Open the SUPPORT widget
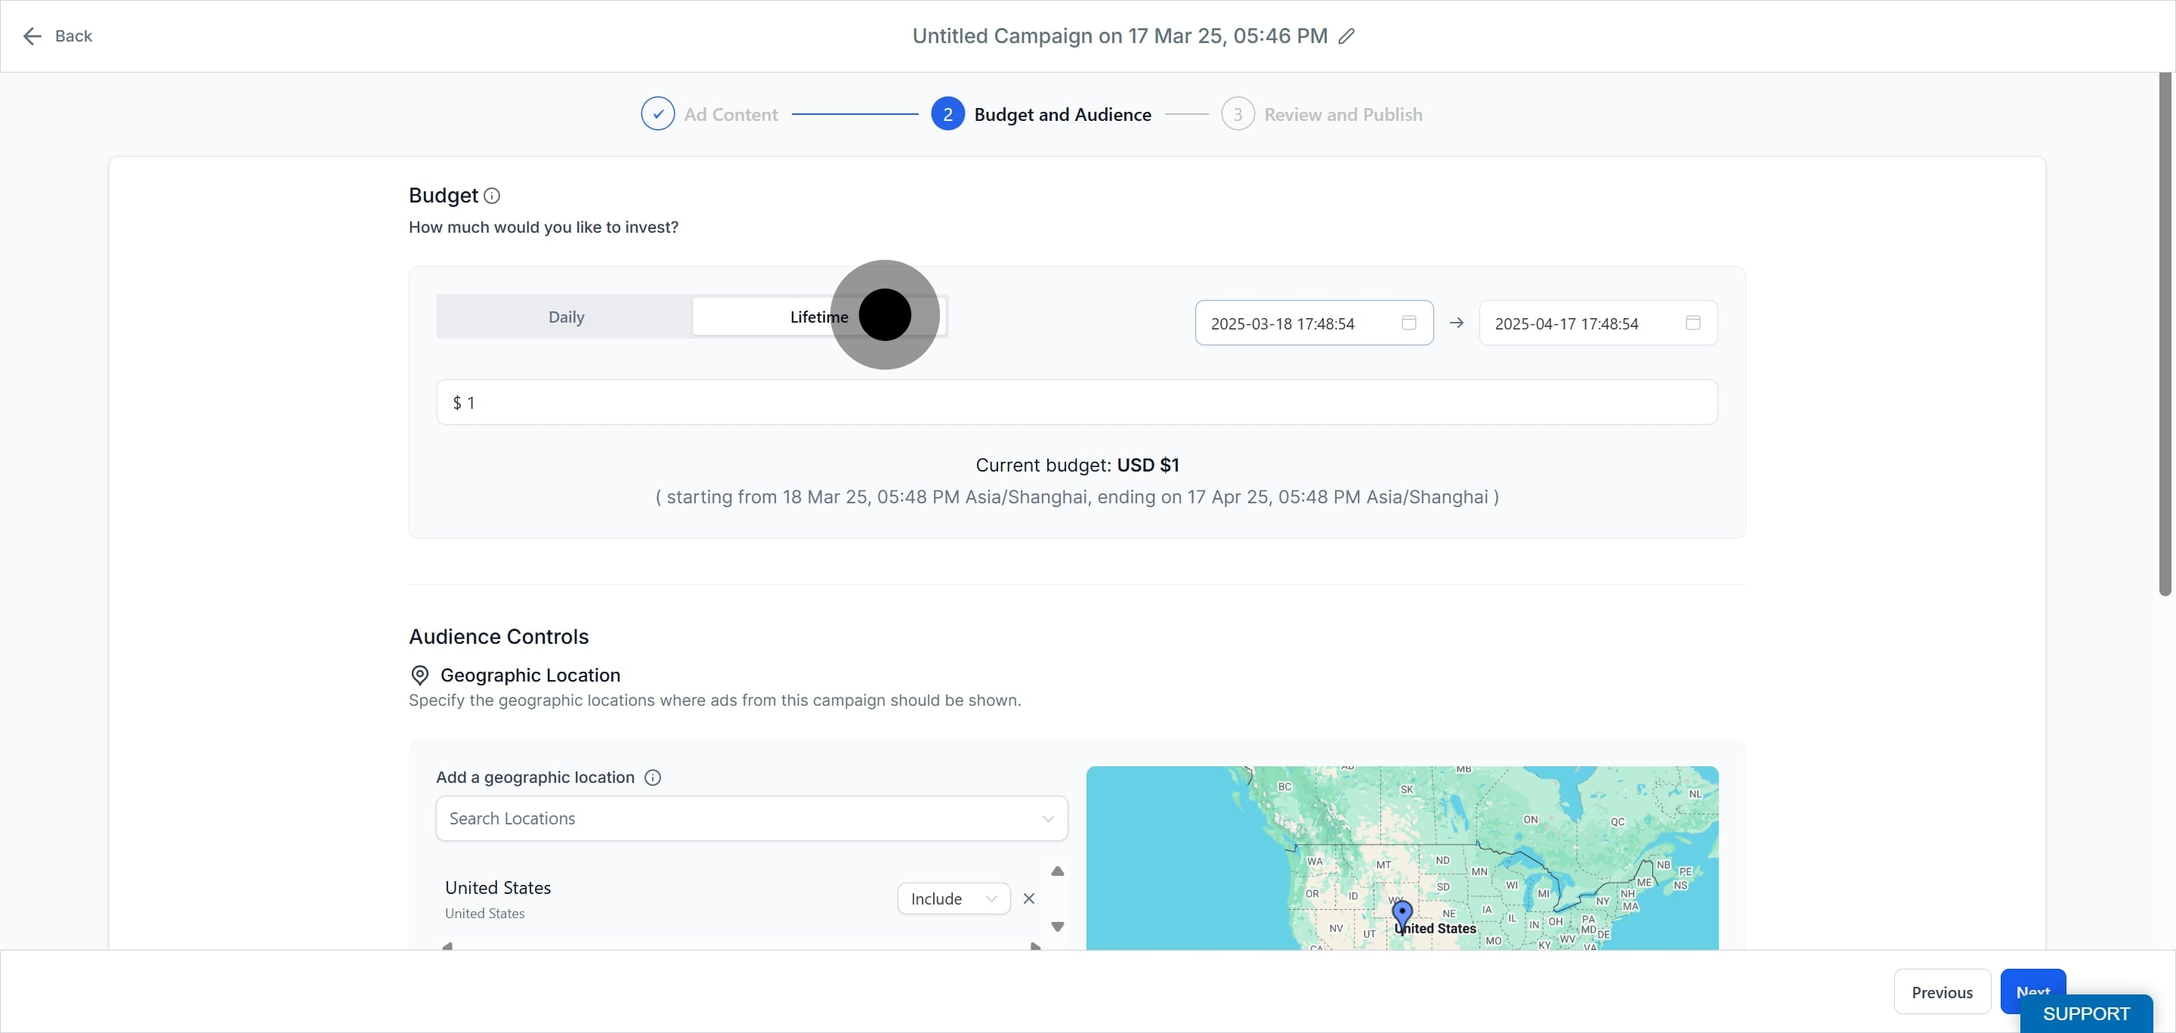The image size is (2176, 1033). coord(2085,1013)
